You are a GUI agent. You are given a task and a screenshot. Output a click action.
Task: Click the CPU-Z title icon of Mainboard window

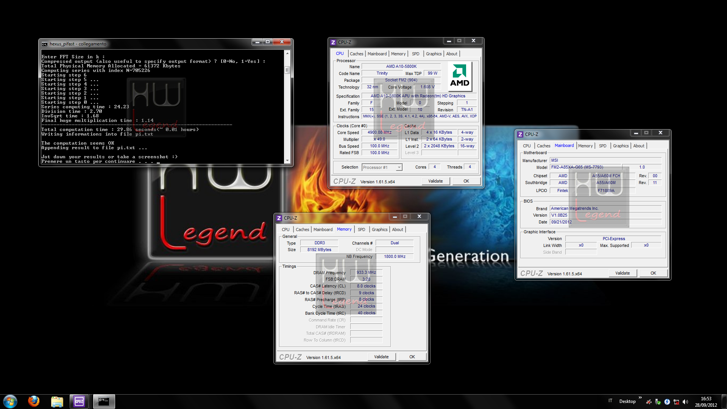(x=520, y=134)
